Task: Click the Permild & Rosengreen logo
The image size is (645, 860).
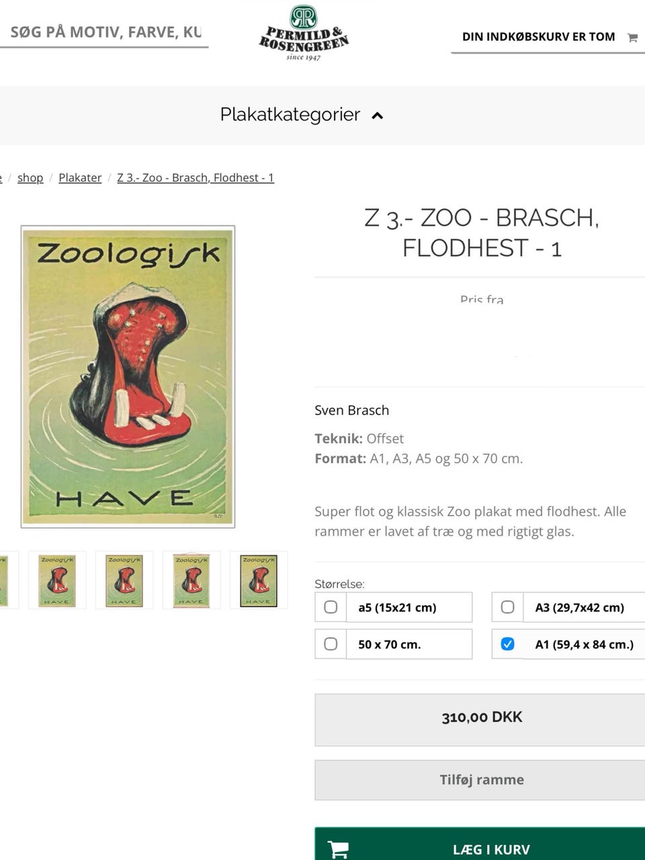Action: click(304, 34)
